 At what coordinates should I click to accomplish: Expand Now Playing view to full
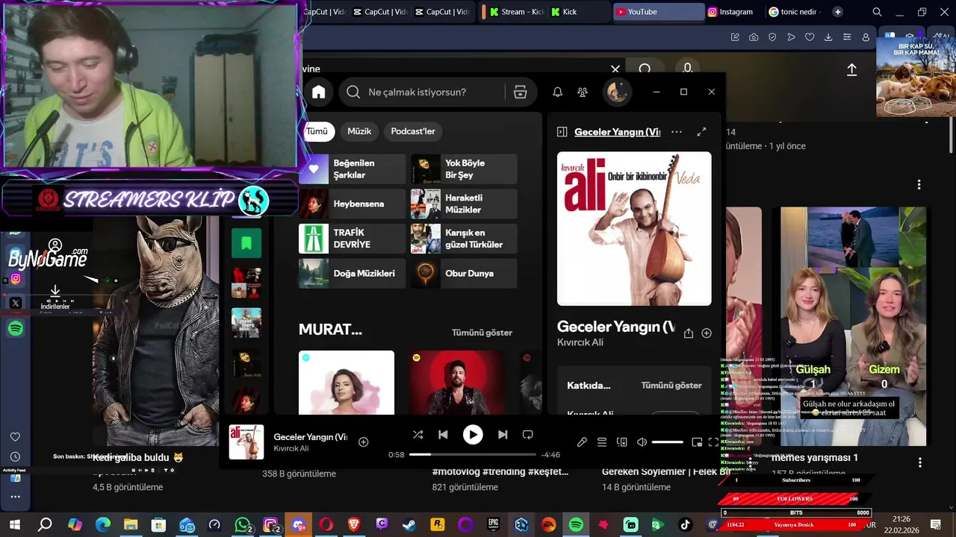701,132
